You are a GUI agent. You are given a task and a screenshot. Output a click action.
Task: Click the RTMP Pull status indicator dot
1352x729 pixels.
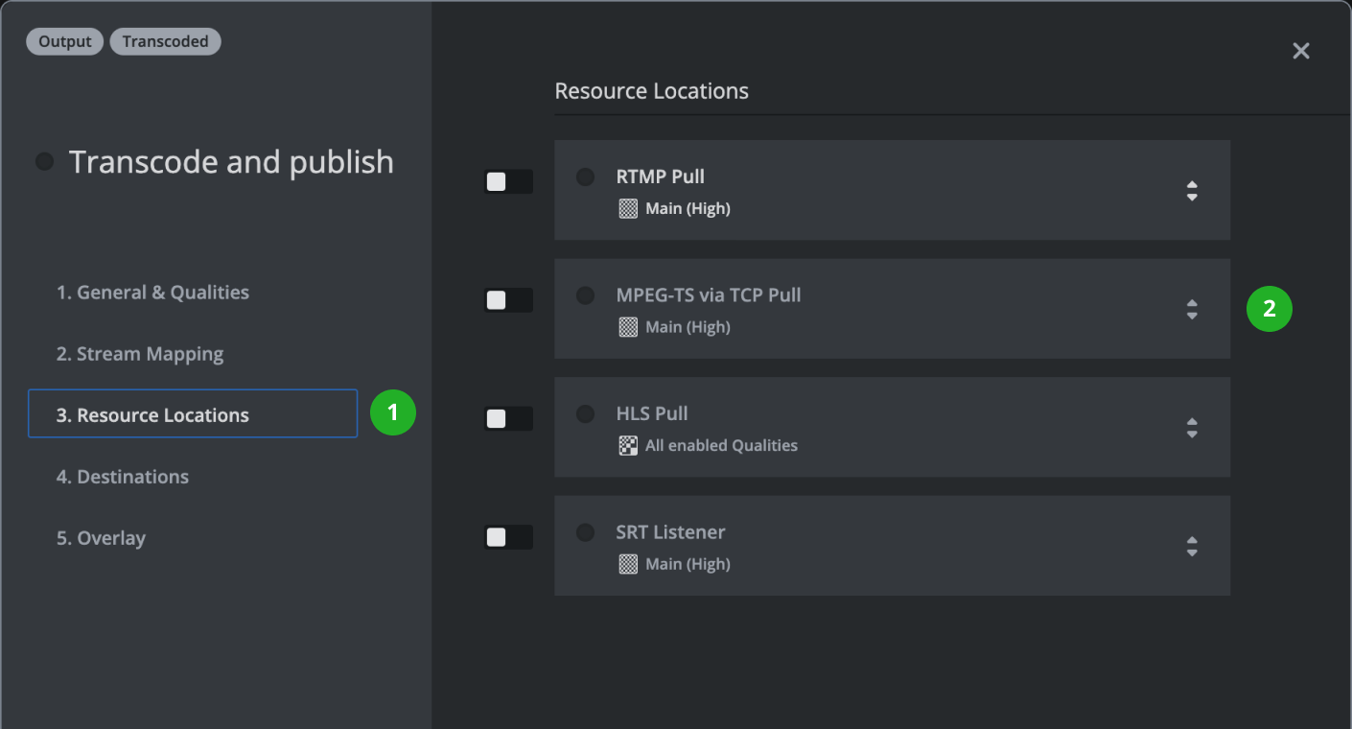585,177
